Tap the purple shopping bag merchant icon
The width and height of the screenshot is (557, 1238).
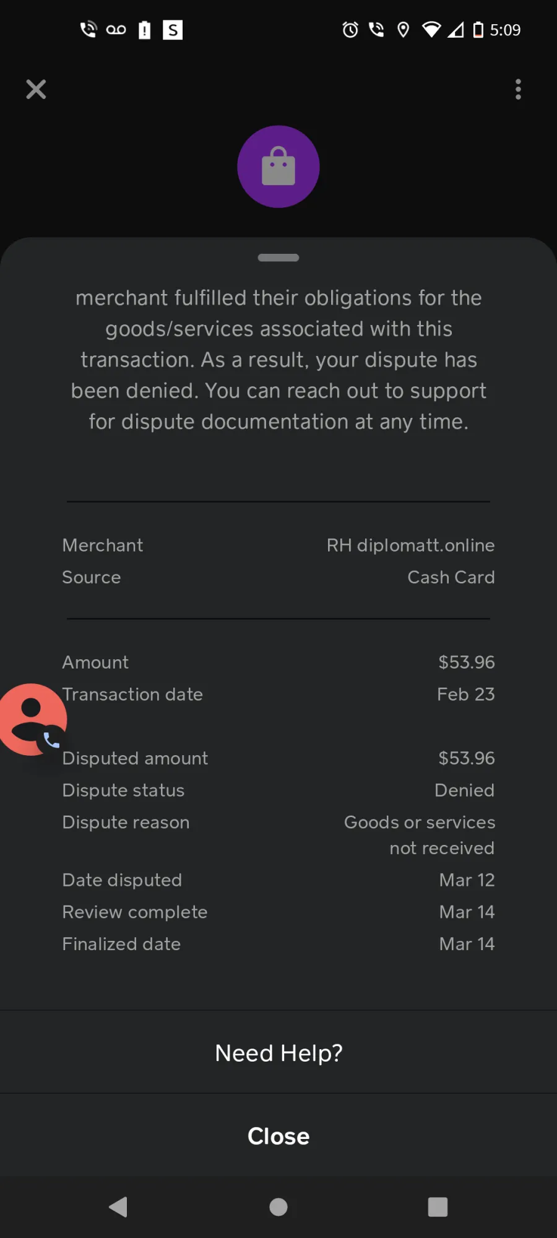point(278,167)
